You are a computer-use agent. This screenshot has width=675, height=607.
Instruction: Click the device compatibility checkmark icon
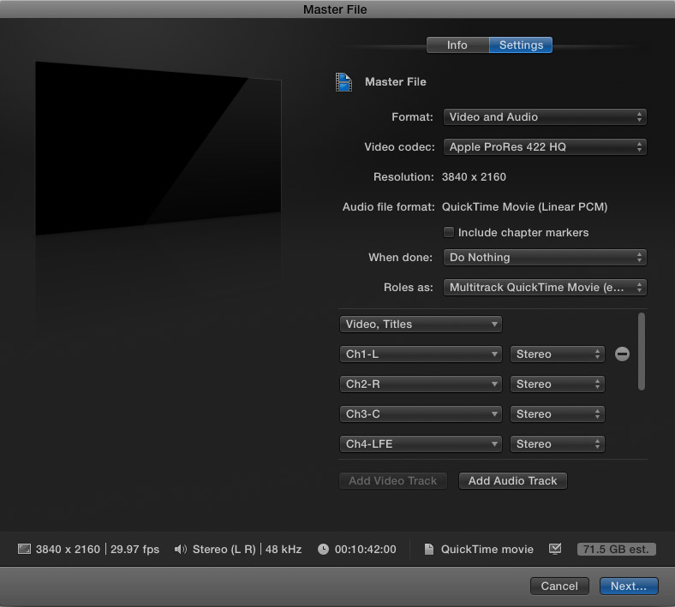coord(555,549)
